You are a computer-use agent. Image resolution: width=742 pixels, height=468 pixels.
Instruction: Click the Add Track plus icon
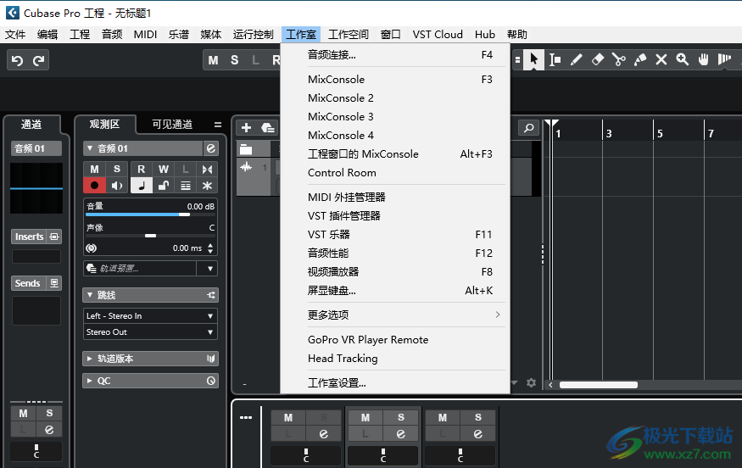[246, 128]
